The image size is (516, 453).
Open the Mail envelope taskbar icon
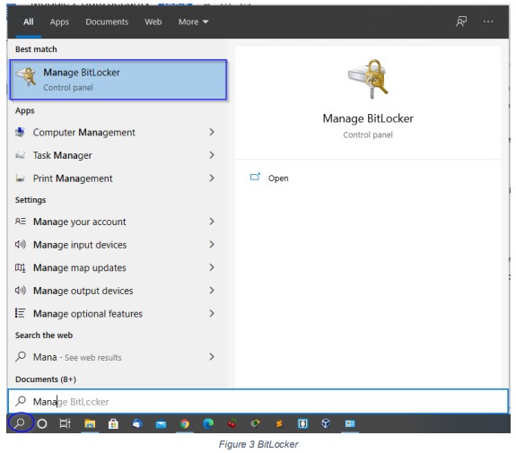pyautogui.click(x=161, y=423)
